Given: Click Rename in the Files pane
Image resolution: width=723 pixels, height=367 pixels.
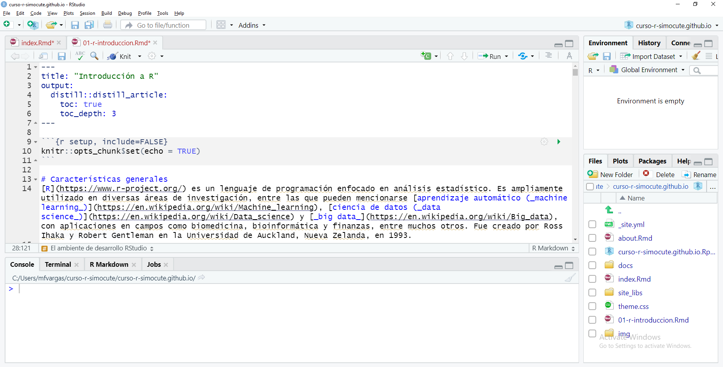Looking at the screenshot, I should coord(699,174).
